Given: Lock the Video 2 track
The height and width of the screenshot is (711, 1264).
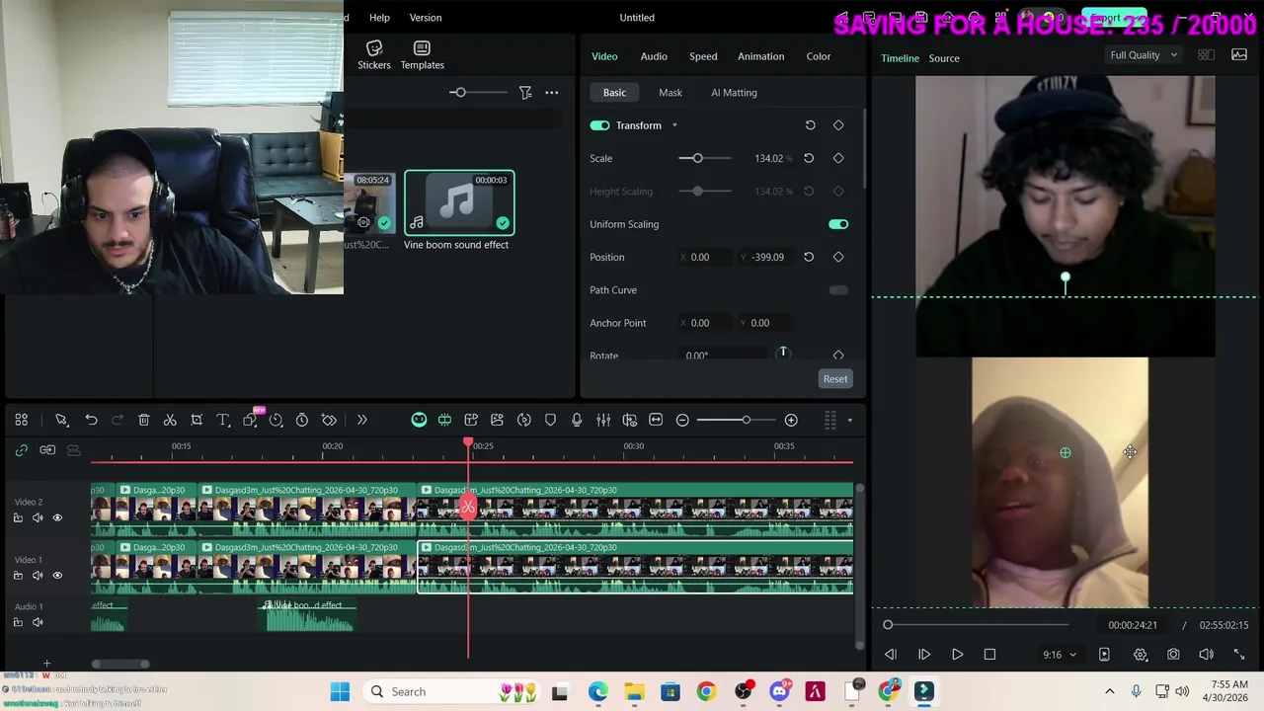Looking at the screenshot, I should pyautogui.click(x=18, y=518).
